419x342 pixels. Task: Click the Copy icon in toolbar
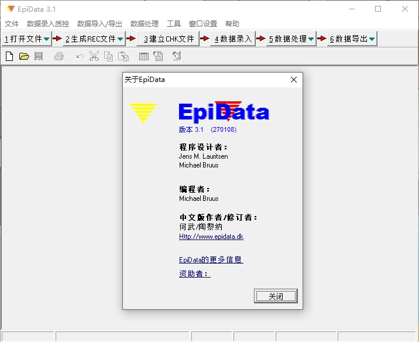(x=108, y=56)
